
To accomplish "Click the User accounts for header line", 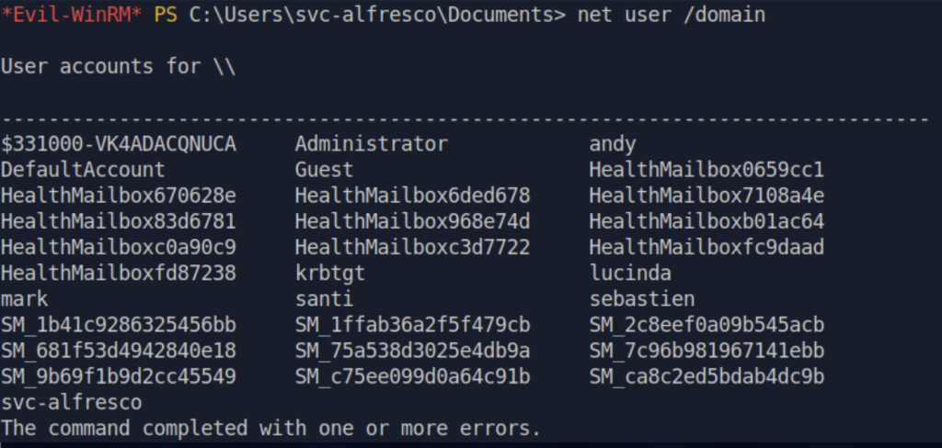I will pos(119,66).
